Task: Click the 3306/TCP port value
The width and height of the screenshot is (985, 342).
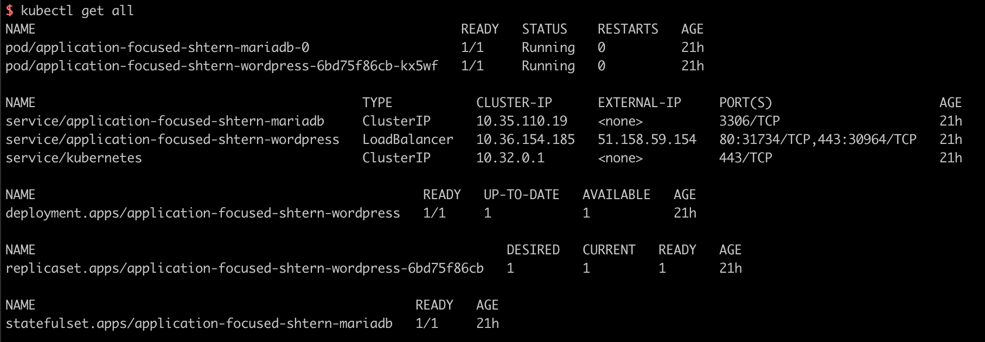Action: click(749, 121)
